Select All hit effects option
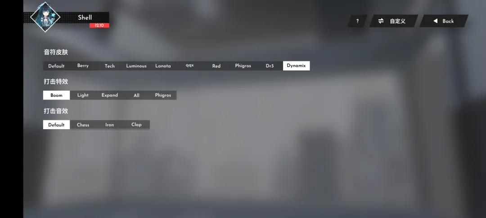The width and height of the screenshot is (486, 218). pos(136,95)
